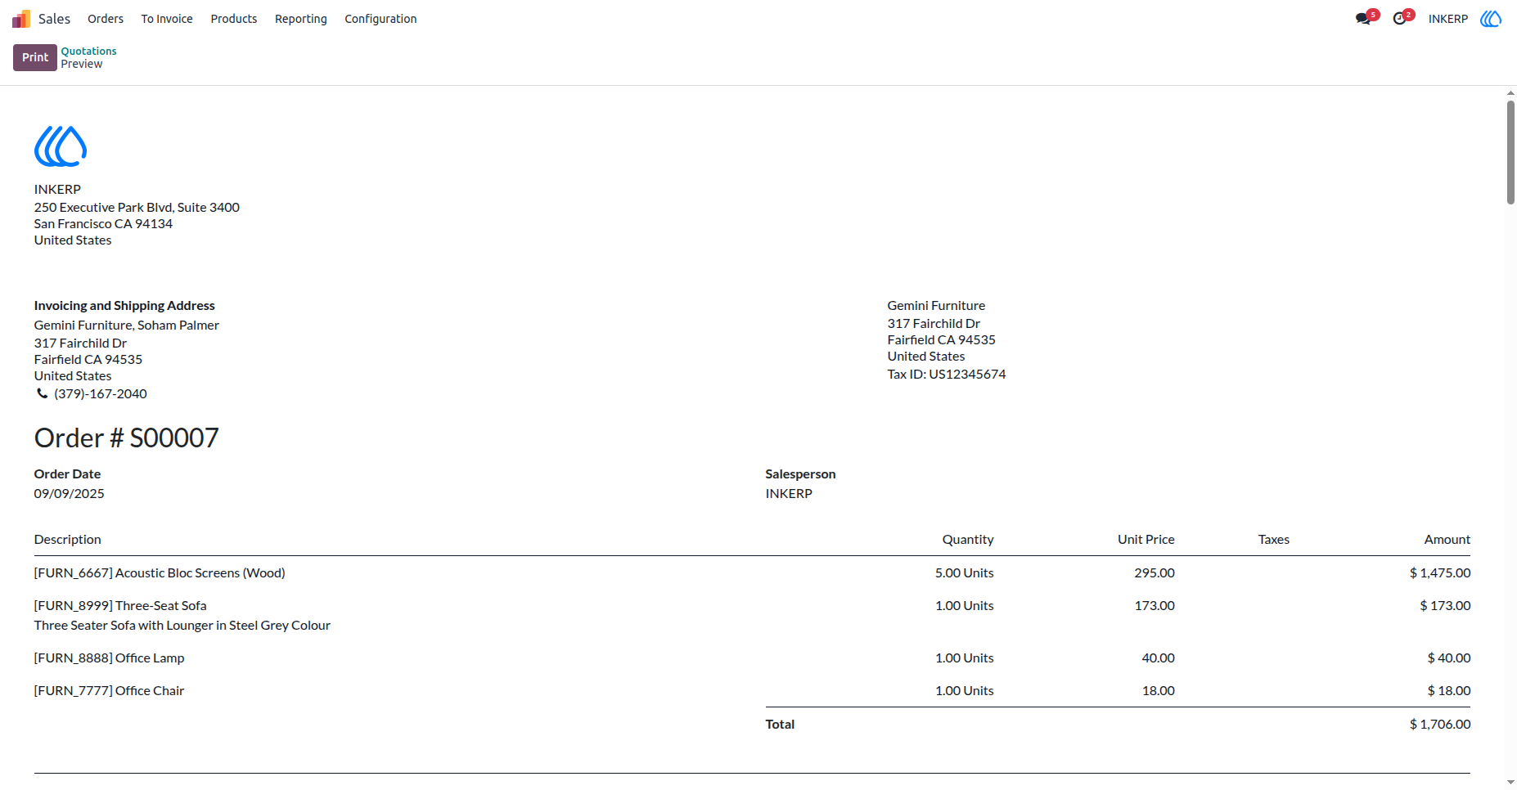This screenshot has width=1517, height=790.
Task: Click the phone number (379)-167-2040
Action: pyautogui.click(x=101, y=394)
